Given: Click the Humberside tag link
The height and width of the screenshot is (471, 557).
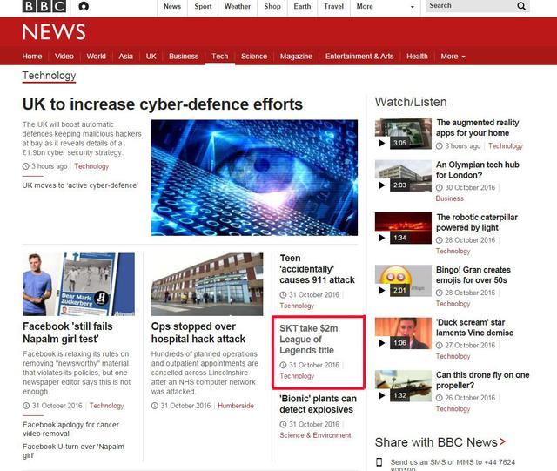Looking at the screenshot, I should click(x=236, y=406).
